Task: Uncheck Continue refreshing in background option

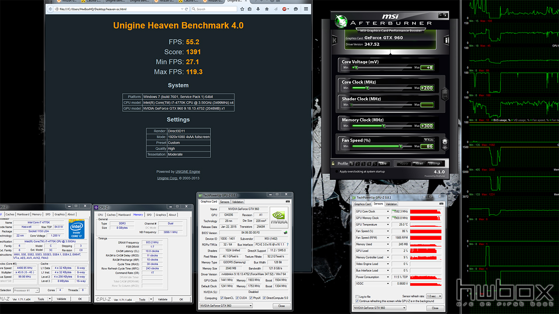Action: coord(357,301)
